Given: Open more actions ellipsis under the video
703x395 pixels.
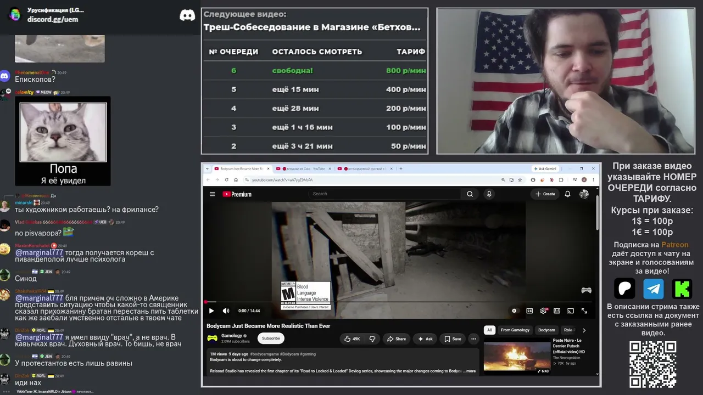Looking at the screenshot, I should point(473,338).
